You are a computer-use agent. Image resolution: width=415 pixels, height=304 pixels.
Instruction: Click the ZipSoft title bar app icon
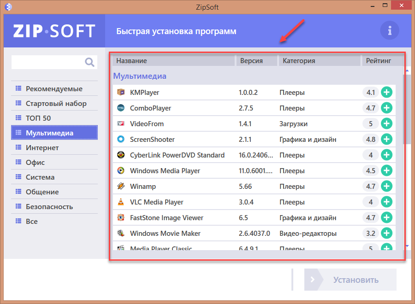coord(8,7)
